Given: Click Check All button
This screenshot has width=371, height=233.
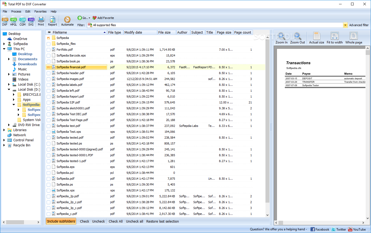Looking at the screenshot, I should 116,221.
